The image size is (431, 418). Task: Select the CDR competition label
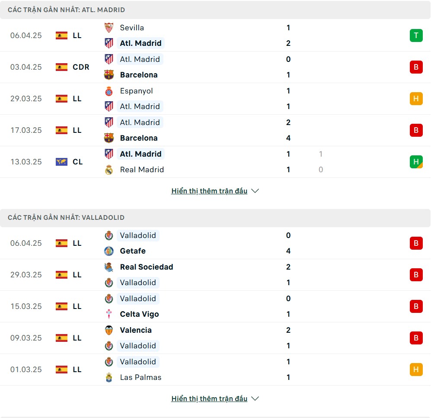81,67
